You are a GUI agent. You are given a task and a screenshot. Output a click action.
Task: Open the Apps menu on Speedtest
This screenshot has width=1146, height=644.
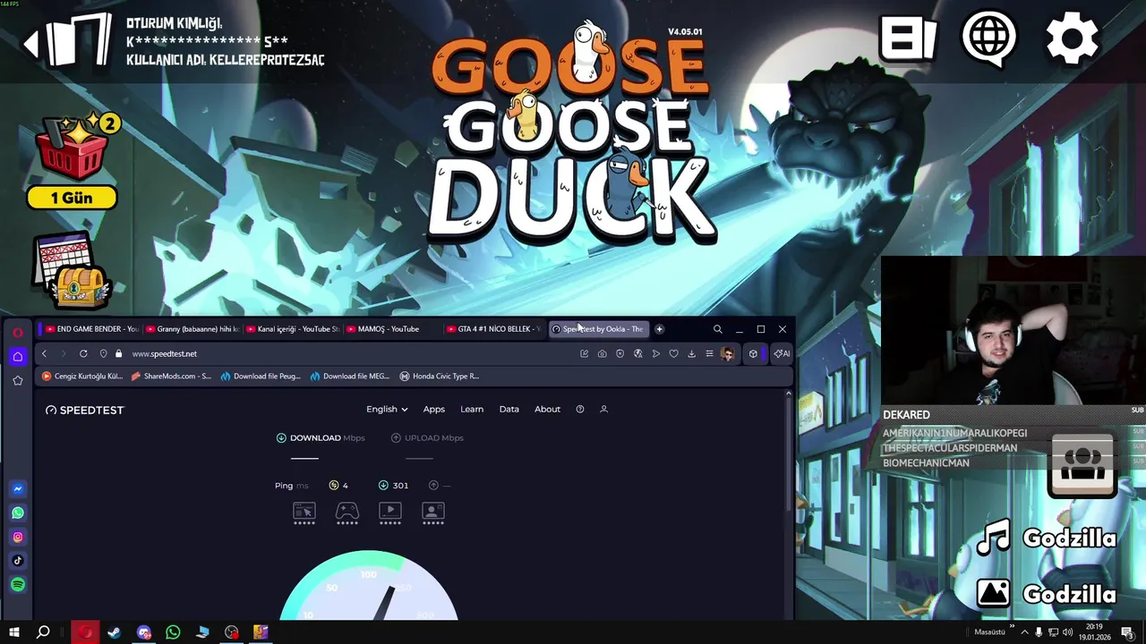tap(434, 409)
